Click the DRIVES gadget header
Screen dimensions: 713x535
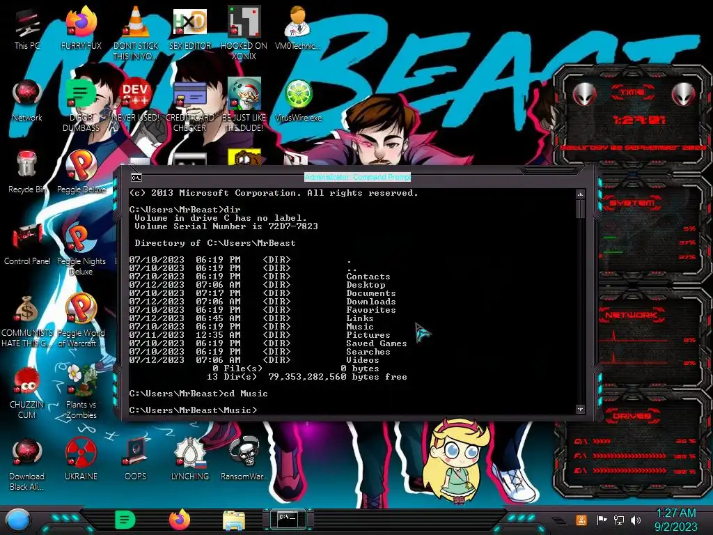pyautogui.click(x=632, y=416)
